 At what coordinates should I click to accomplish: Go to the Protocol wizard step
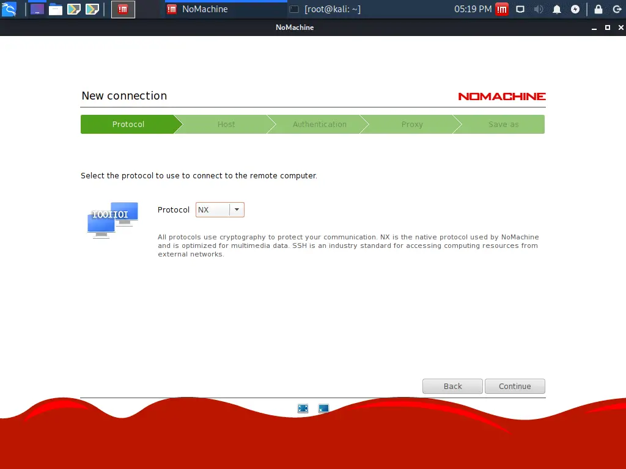[128, 125]
